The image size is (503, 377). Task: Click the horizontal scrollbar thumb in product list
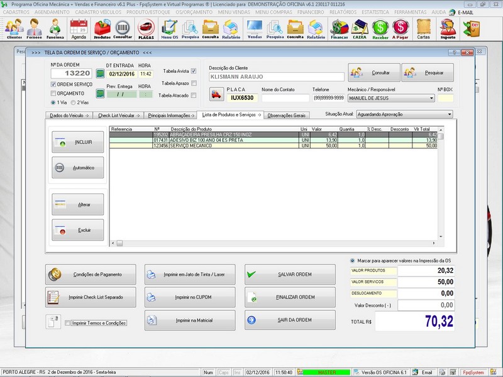119,243
